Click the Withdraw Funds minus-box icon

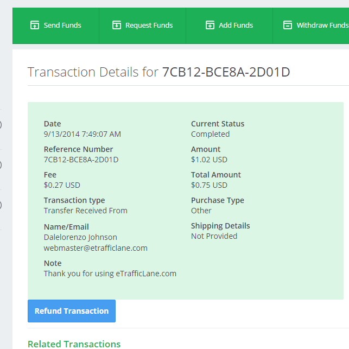[288, 25]
